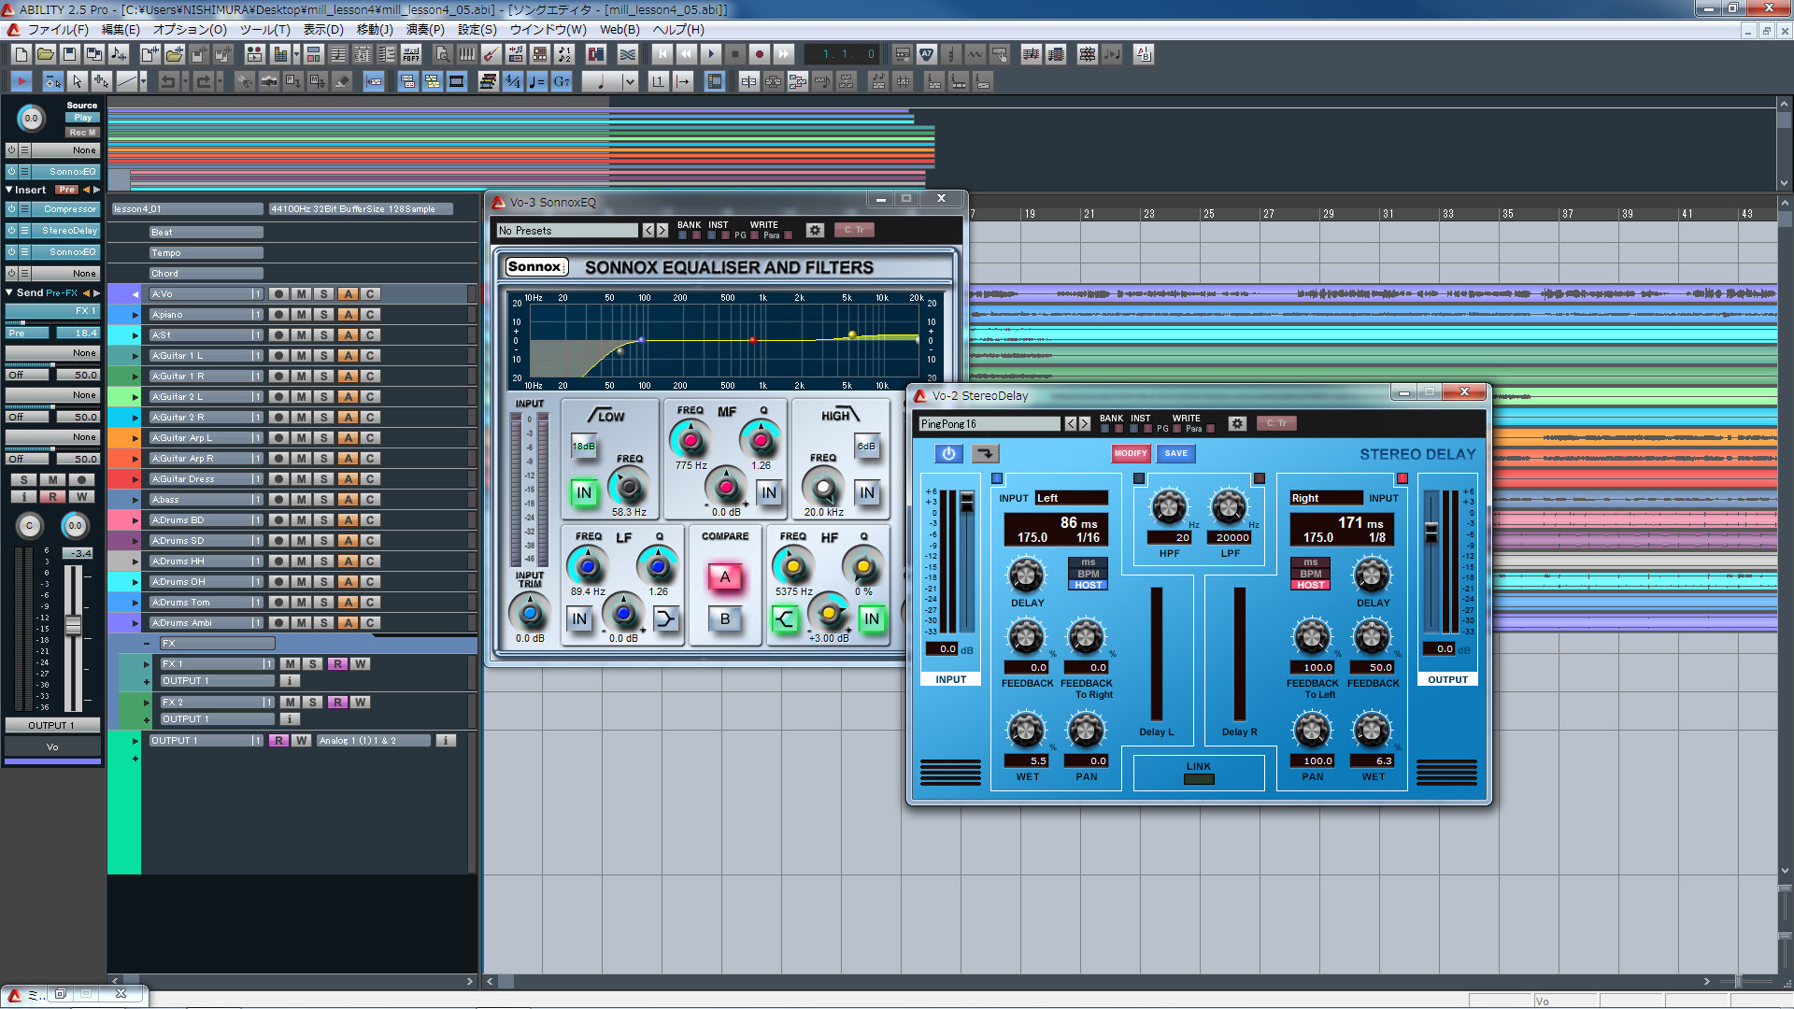Toggle the HIGH filter IN button
This screenshot has width=1794, height=1009.
pos(867,492)
